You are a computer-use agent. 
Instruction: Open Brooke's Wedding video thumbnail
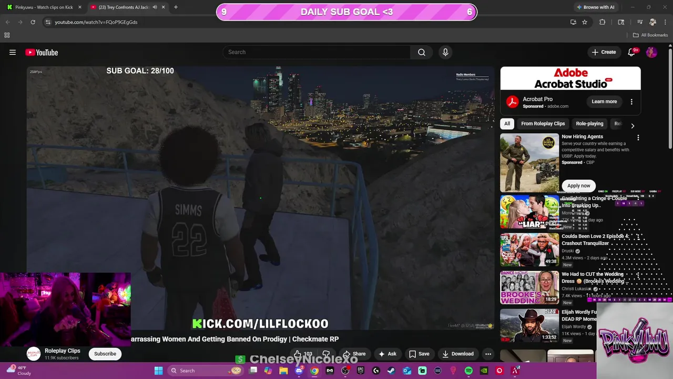529,288
